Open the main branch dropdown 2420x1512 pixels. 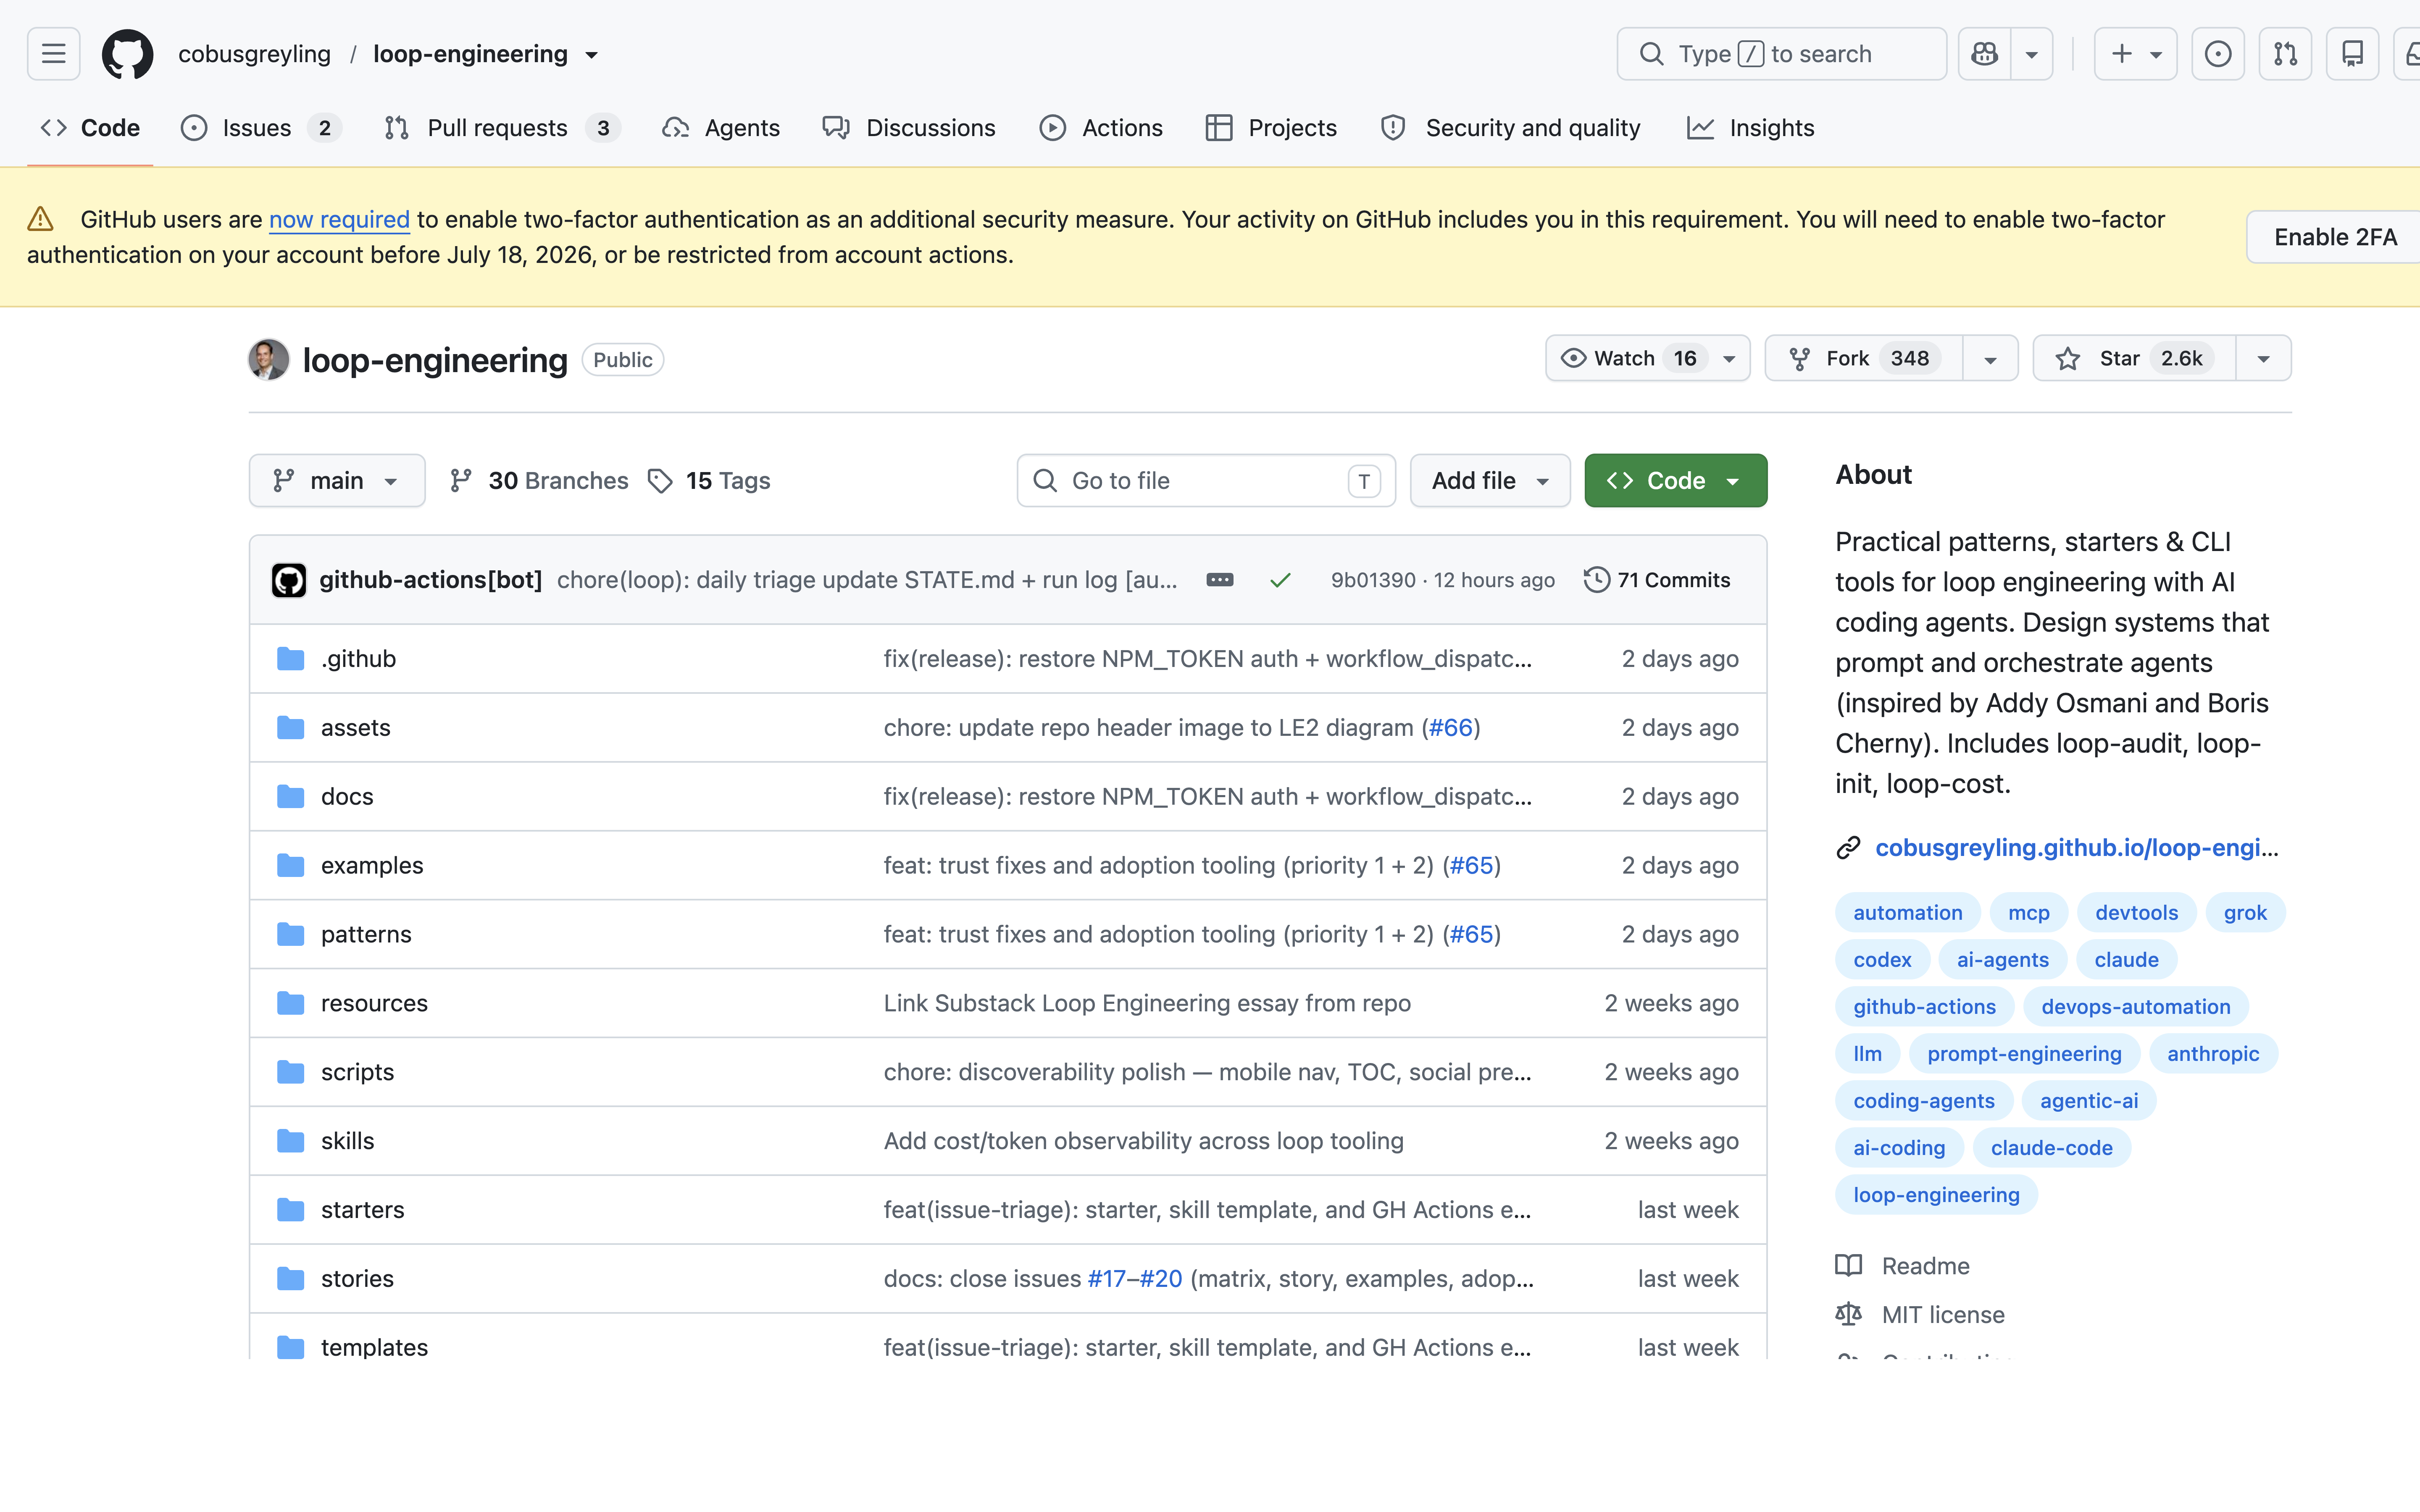[x=337, y=481]
